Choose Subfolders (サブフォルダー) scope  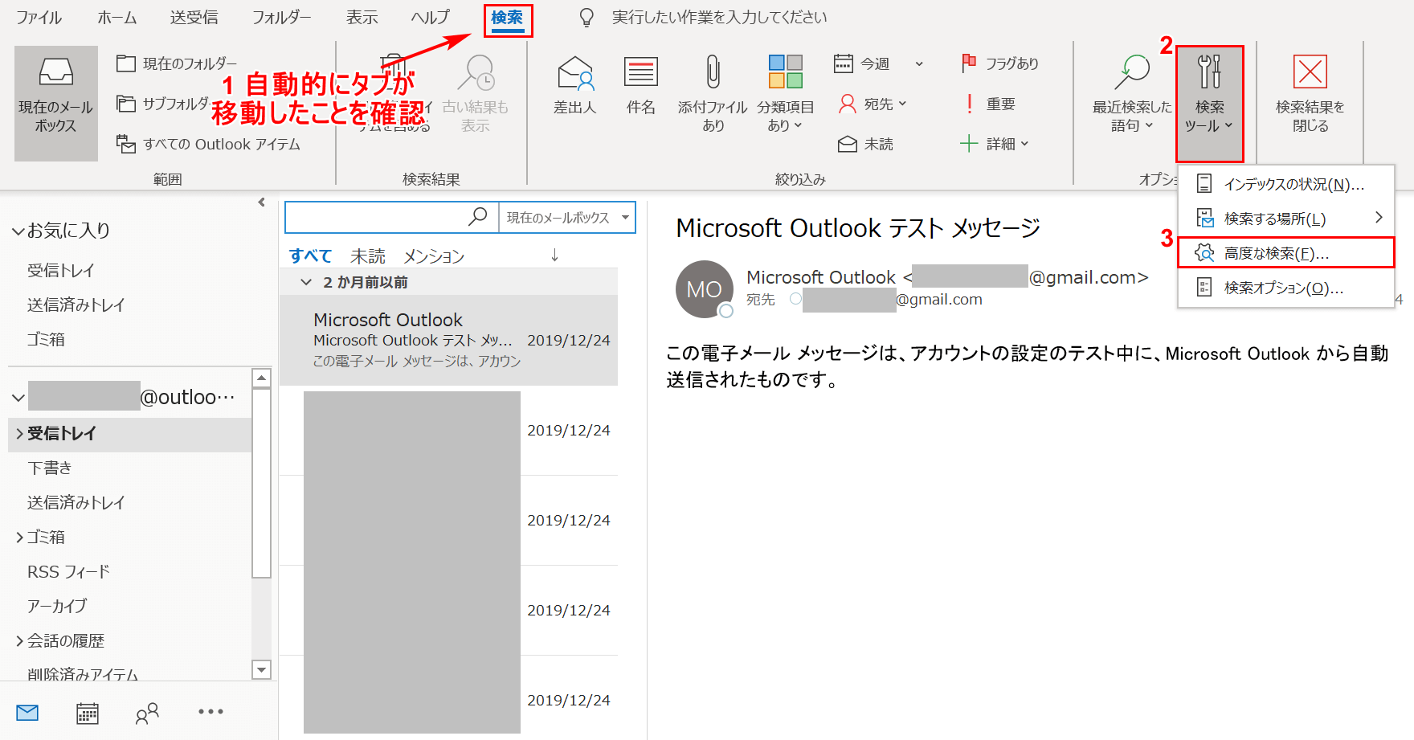click(x=165, y=104)
